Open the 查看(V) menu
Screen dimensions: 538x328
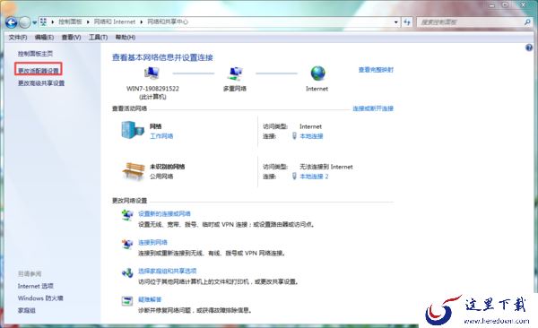click(x=71, y=37)
